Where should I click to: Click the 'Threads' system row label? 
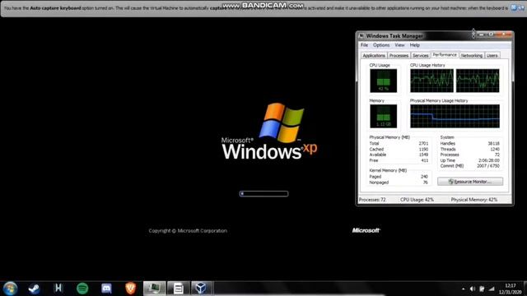[448, 149]
